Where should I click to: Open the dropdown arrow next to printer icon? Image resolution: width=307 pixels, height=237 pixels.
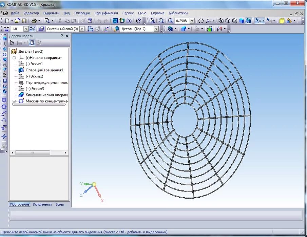coord(39,21)
